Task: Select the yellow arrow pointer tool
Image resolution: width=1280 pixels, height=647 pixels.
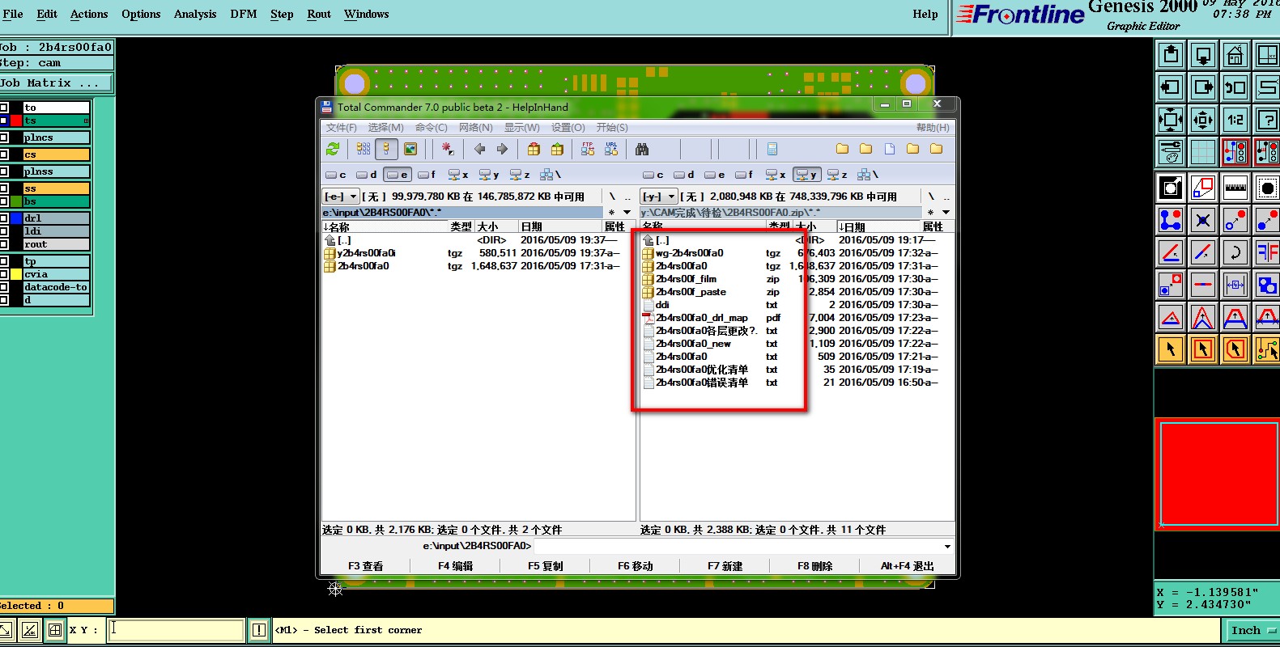Action: click(x=1171, y=349)
